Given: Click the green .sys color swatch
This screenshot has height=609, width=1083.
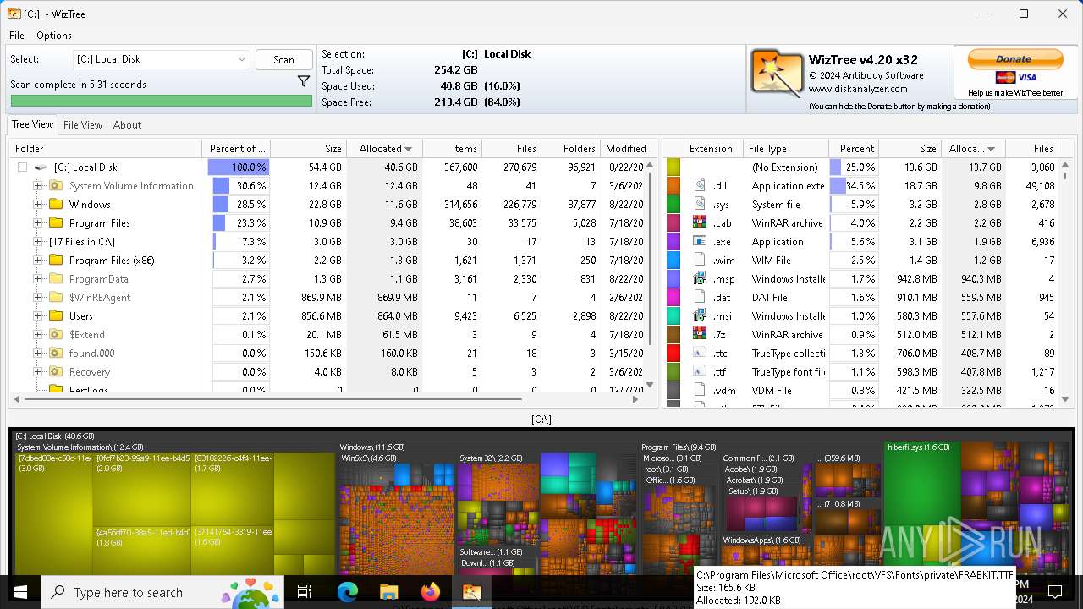Looking at the screenshot, I should pos(673,205).
